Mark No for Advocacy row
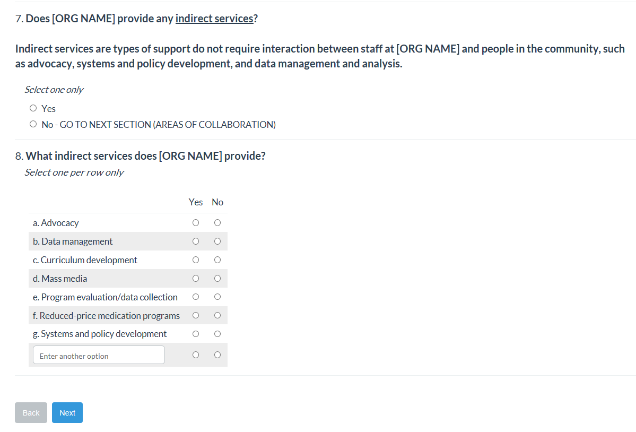 coord(217,223)
